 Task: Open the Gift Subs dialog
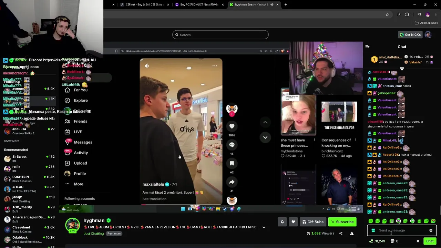pyautogui.click(x=313, y=222)
